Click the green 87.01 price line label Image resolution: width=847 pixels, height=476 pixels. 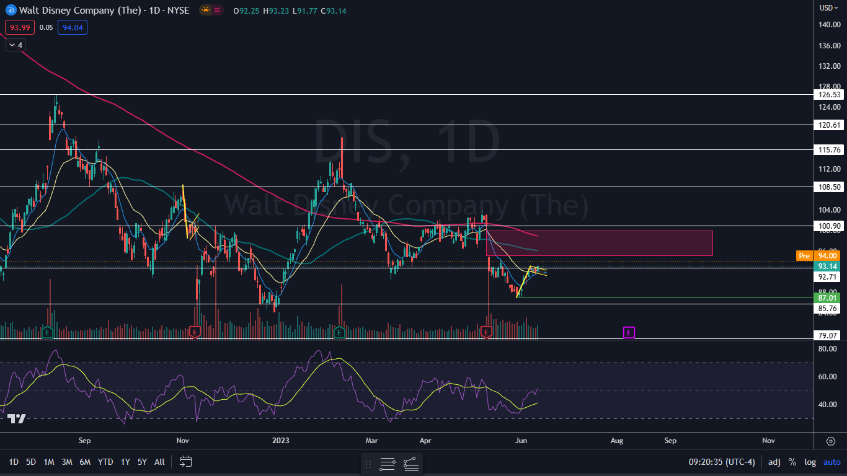tap(828, 298)
